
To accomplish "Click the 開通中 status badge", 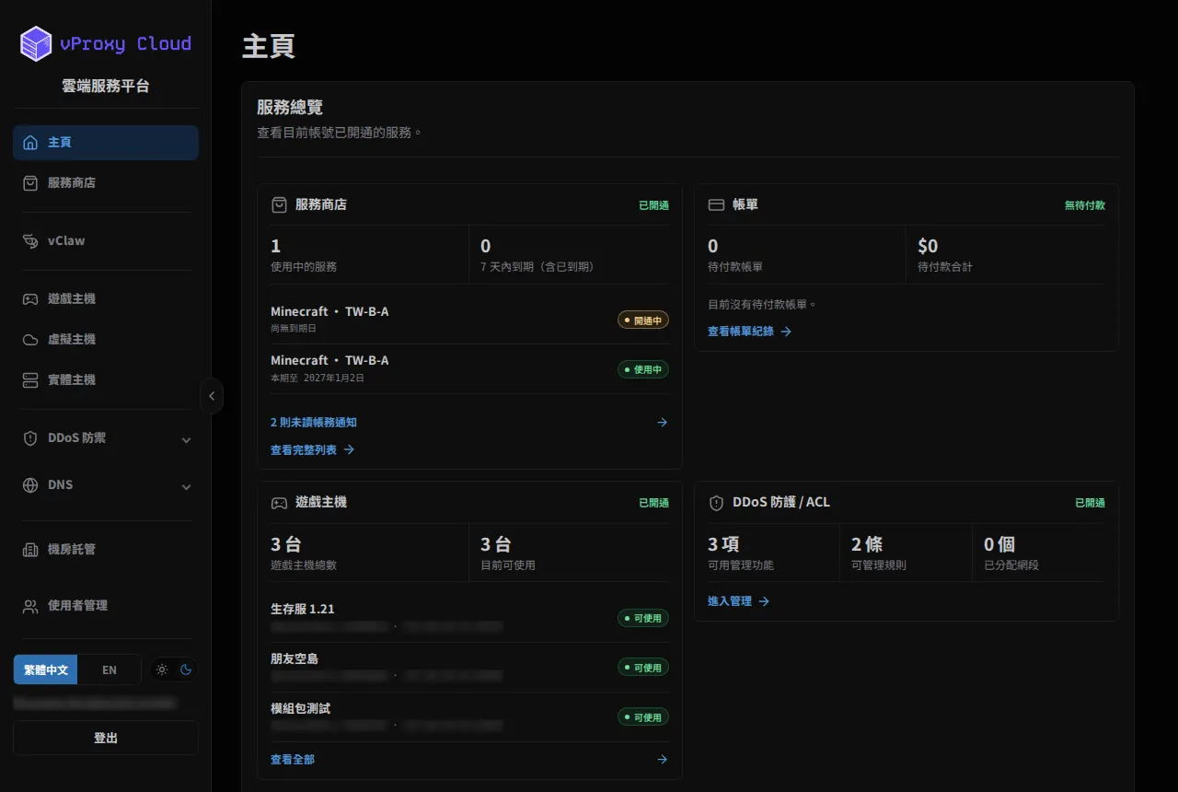I will [643, 320].
